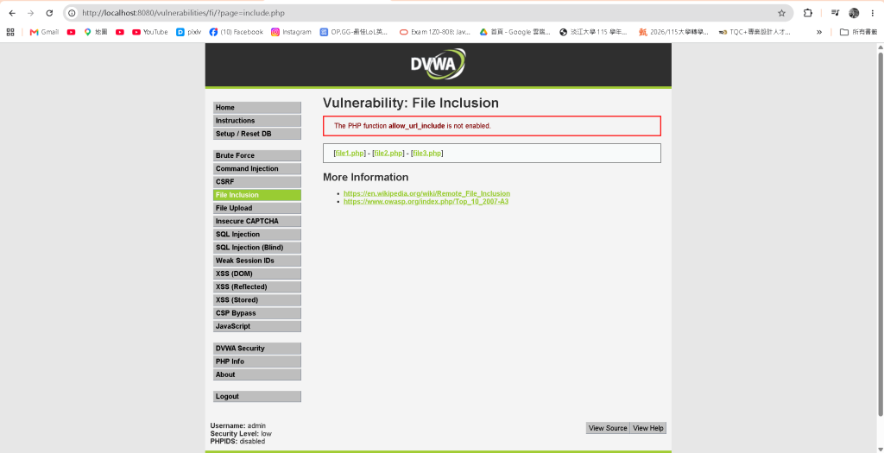Open CSP Bypass page
Screen dimensions: 884x453
[257, 313]
